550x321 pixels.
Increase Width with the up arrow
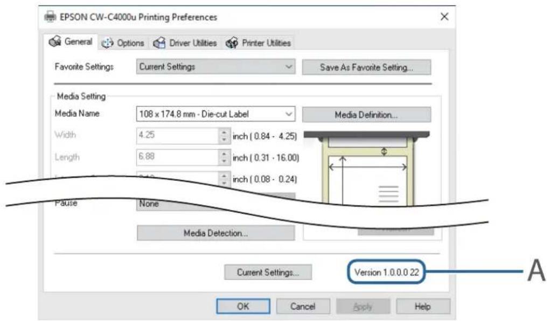224,132
